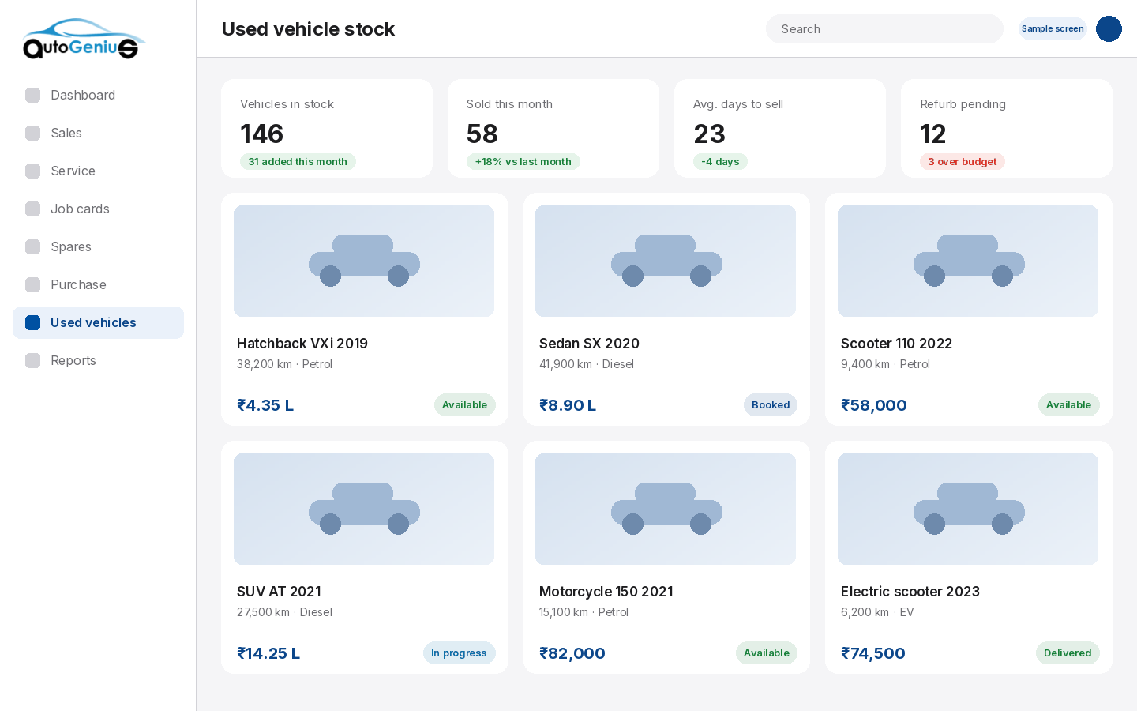Click the Used vehicles sidebar icon
This screenshot has height=711, width=1137.
[32, 322]
